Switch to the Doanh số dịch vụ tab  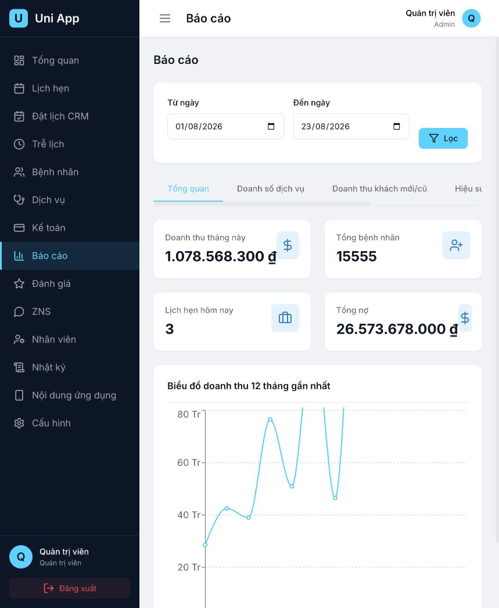pos(271,189)
